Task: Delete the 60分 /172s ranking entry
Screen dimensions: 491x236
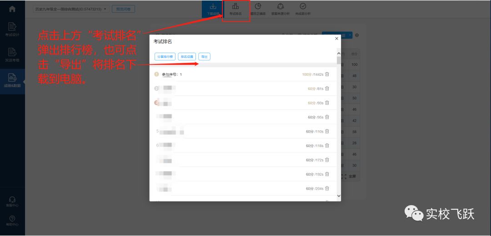Action: click(327, 160)
